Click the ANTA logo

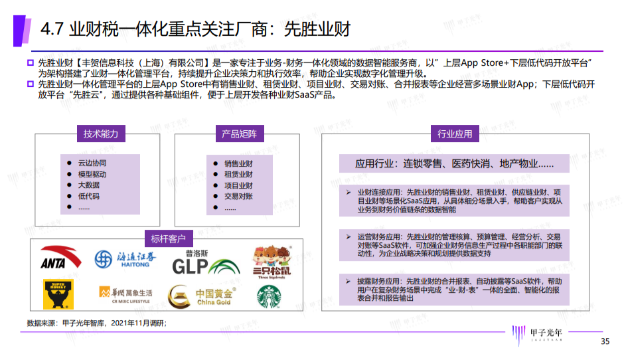[x=57, y=260]
